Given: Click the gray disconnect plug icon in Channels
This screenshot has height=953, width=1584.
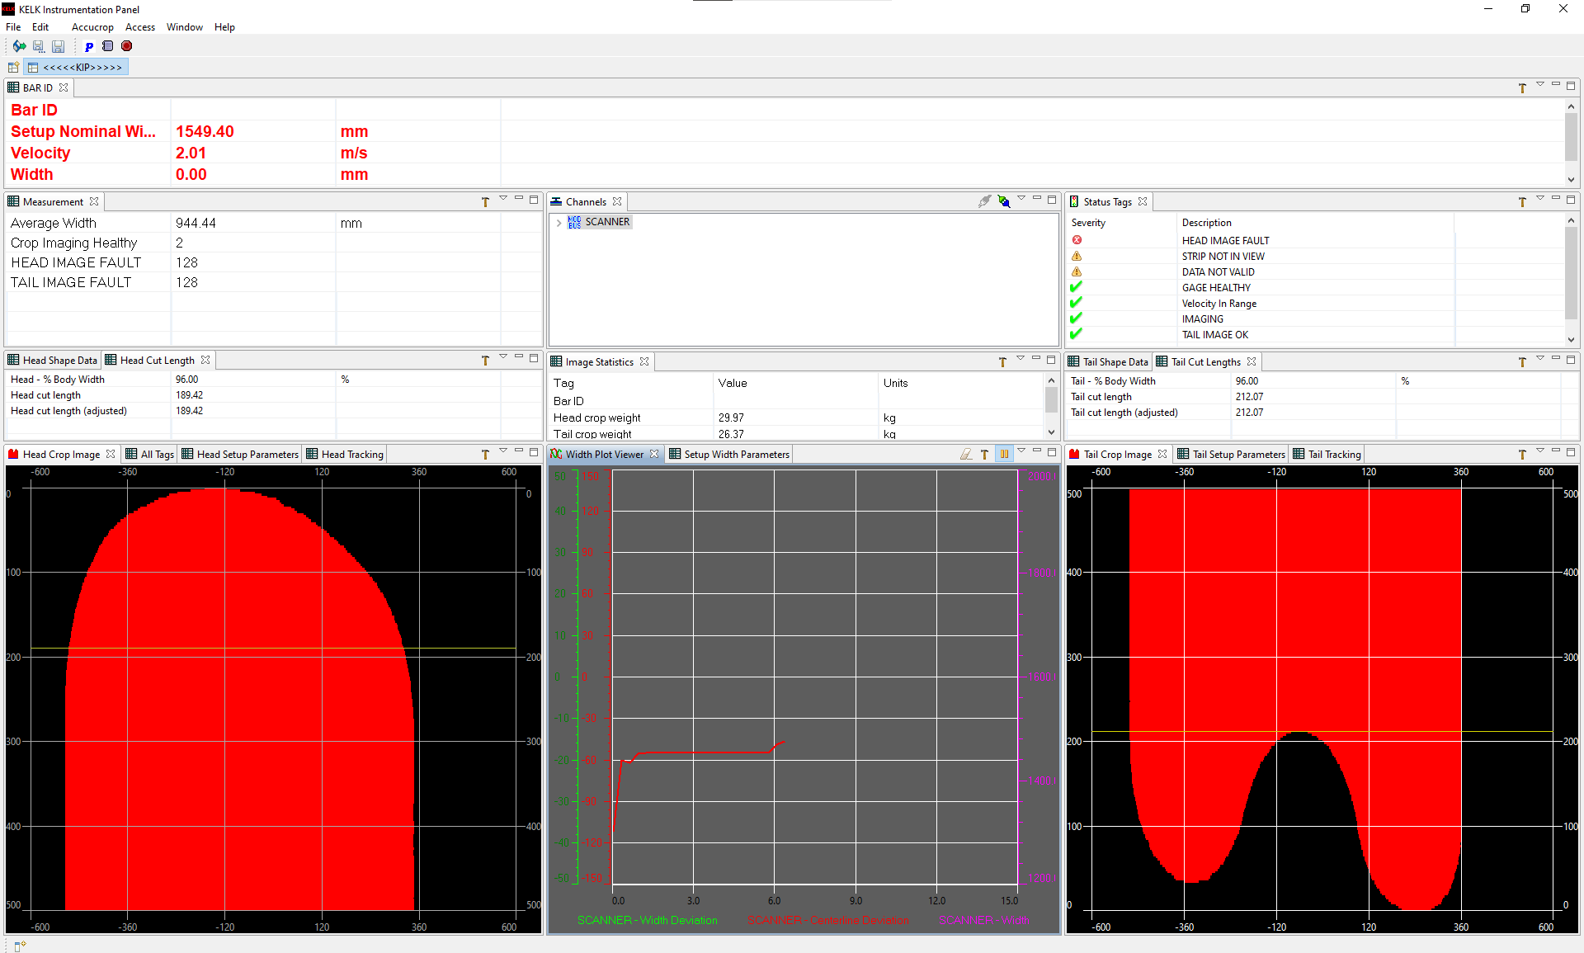Looking at the screenshot, I should pyautogui.click(x=985, y=201).
